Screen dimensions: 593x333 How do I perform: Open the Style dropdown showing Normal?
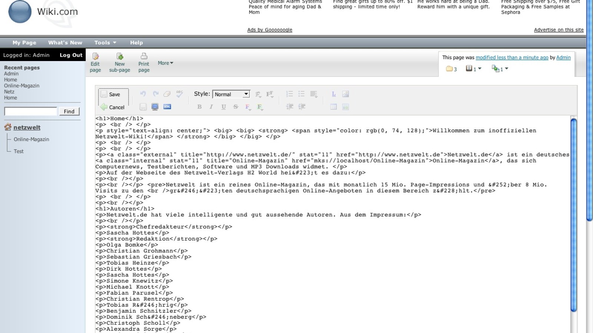pos(231,94)
